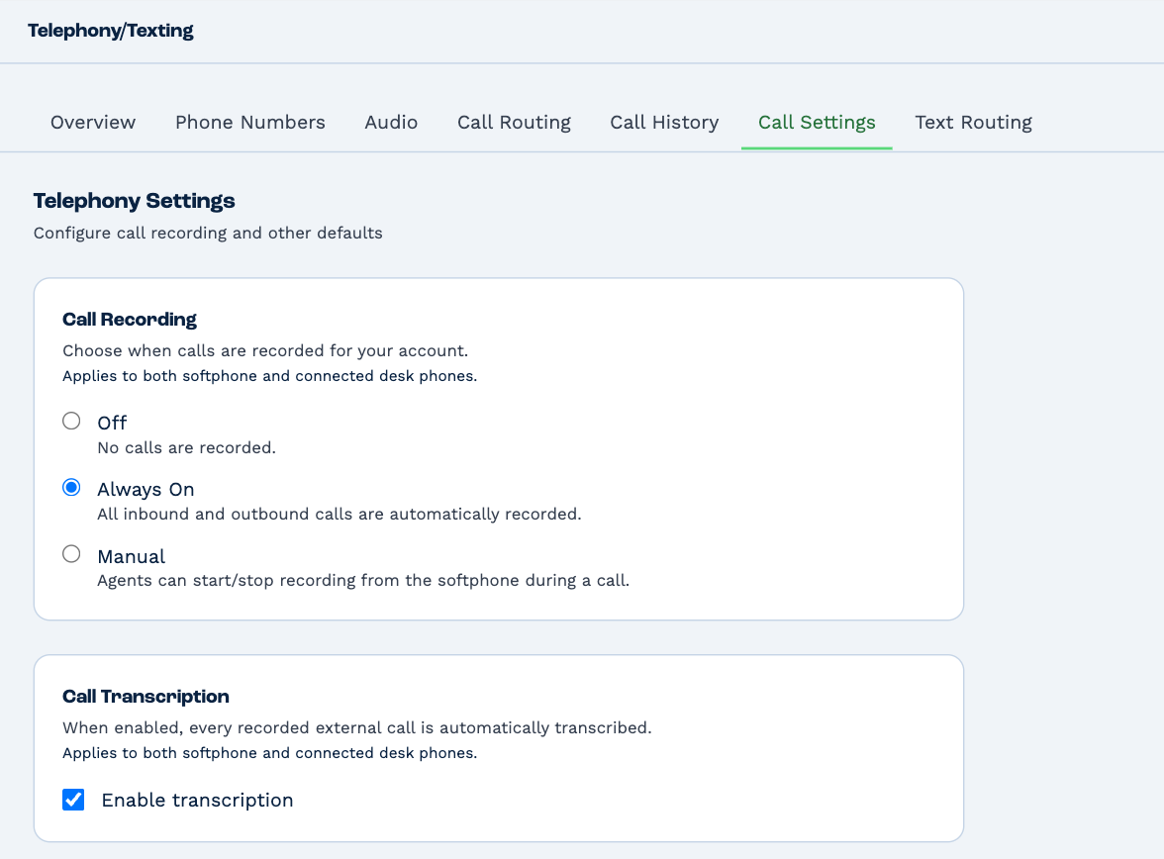
Task: Select the Off call recording option
Action: tap(71, 421)
